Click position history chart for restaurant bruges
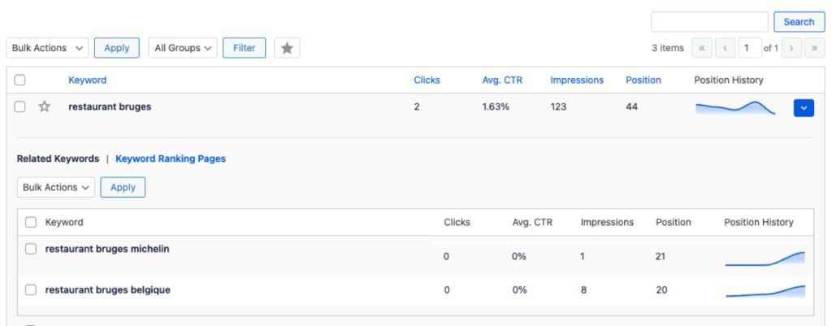The width and height of the screenshot is (832, 326). (735, 108)
